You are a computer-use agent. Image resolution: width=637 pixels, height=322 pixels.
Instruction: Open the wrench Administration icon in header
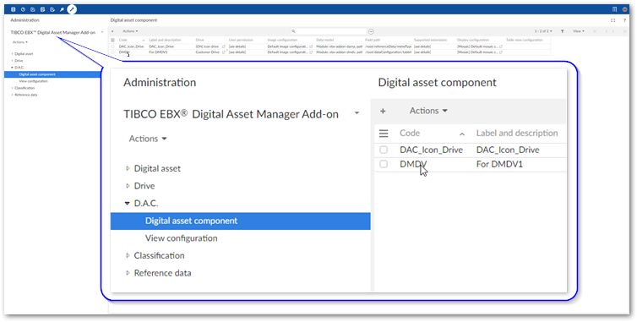tap(72, 9)
